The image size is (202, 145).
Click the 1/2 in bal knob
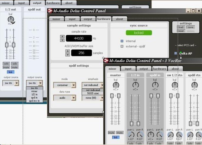136,85
